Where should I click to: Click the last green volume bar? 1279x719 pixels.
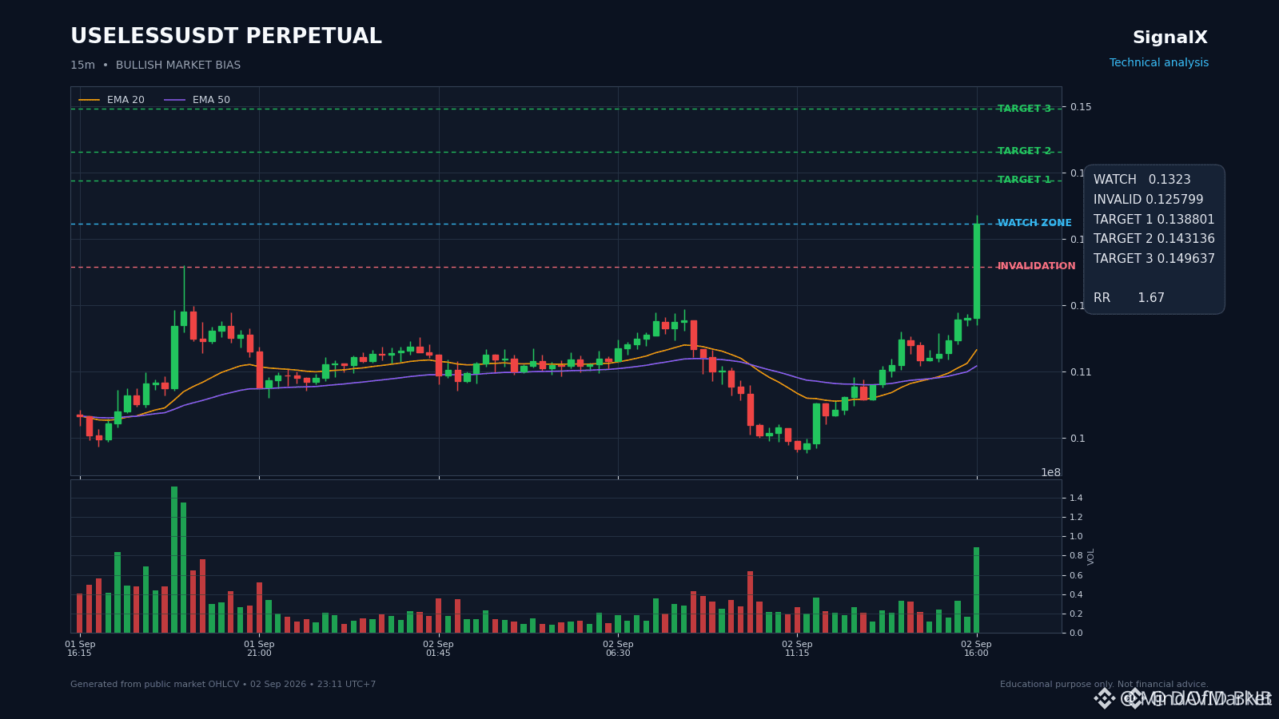coord(977,590)
